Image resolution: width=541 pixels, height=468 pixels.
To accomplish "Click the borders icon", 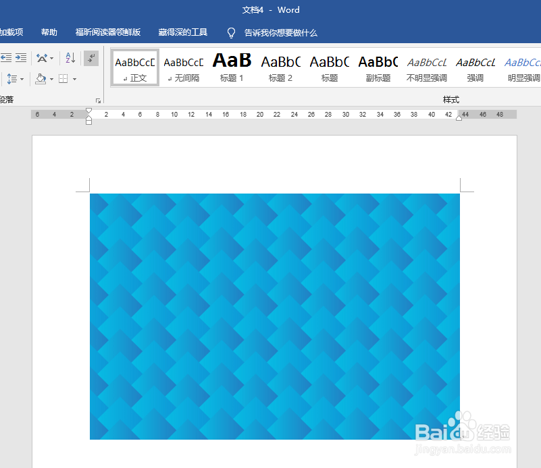I will click(x=63, y=79).
